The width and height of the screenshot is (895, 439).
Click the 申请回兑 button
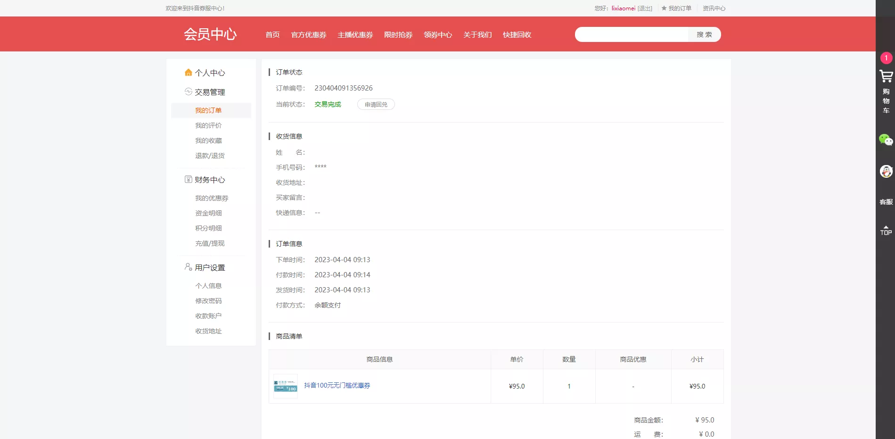coord(376,104)
